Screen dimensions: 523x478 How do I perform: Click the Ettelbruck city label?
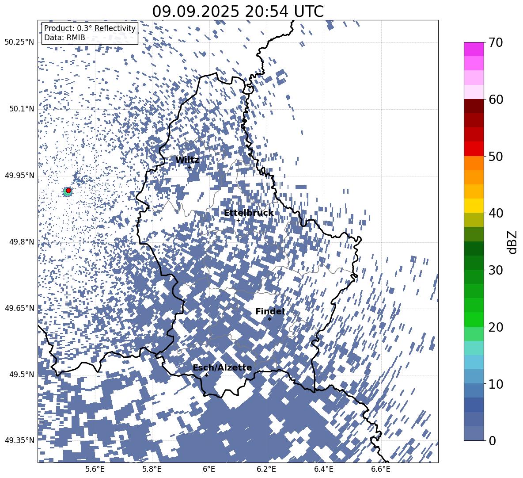[249, 213]
